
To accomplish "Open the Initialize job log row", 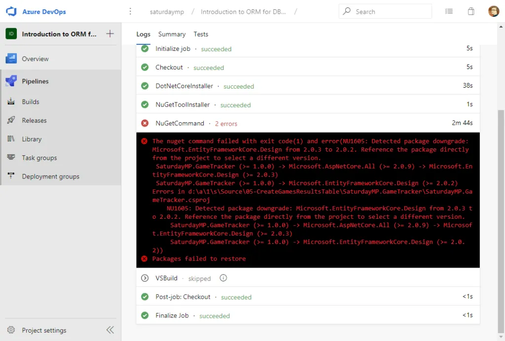I will [308, 49].
